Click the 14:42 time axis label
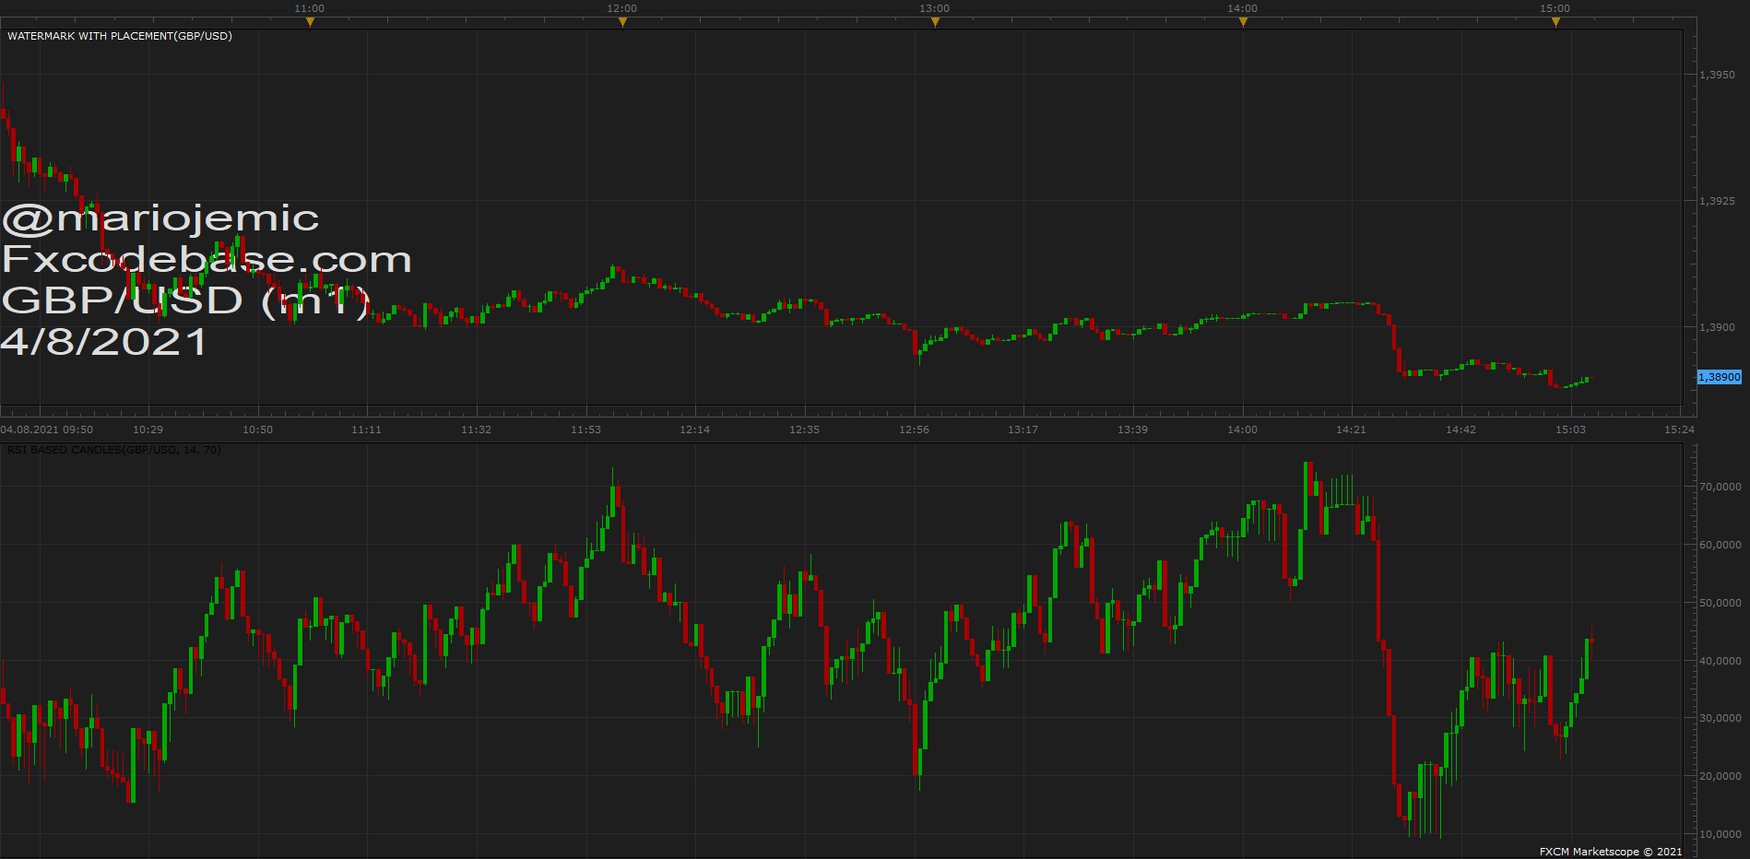This screenshot has height=859, width=1750. (x=1460, y=429)
